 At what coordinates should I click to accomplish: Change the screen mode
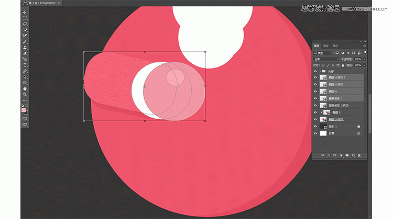point(25,124)
